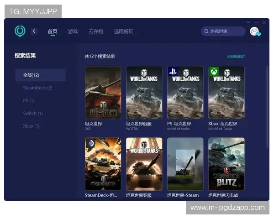This screenshot has width=274, height=219.
Task: Open the 坦克世界俄服 game cover
Action: click(x=144, y=92)
